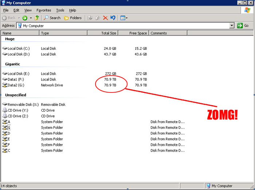This screenshot has width=255, height=190.
Task: Click the red Delete icon
Action: (105, 18)
